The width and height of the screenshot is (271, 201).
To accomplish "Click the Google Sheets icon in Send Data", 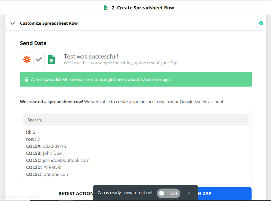I will pos(51,59).
